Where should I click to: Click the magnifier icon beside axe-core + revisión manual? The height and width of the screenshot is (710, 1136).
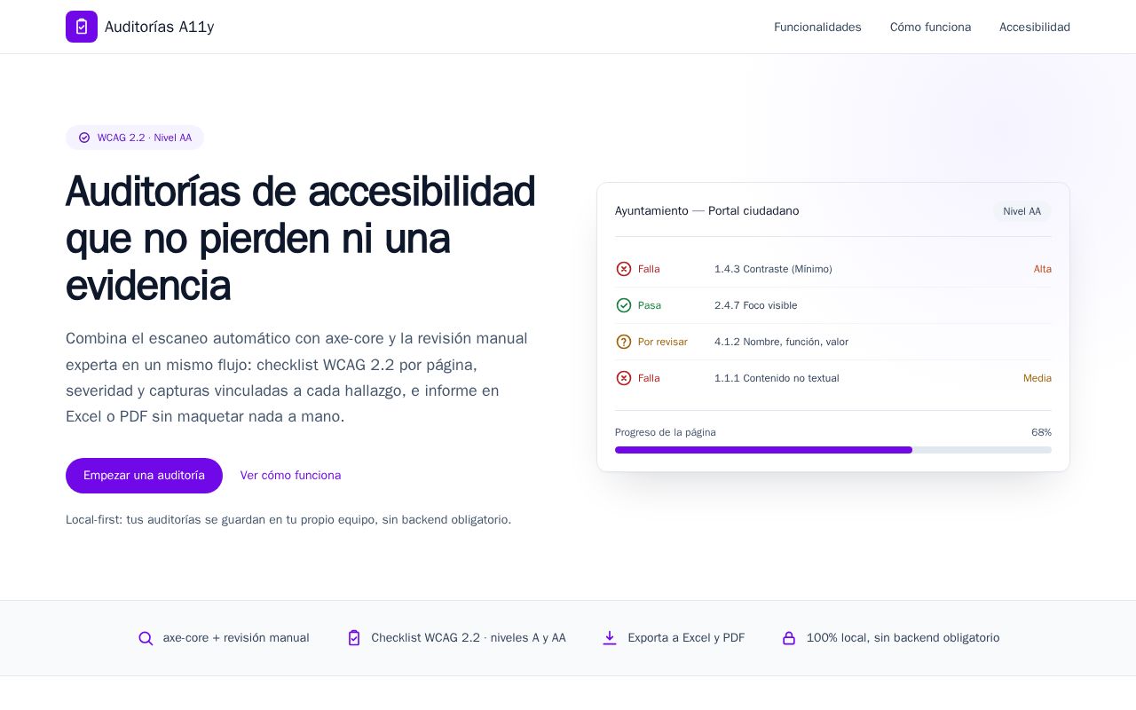point(146,638)
